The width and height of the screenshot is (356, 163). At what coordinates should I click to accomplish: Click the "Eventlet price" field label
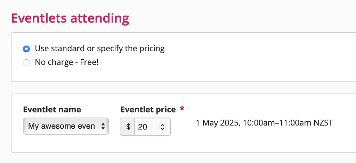tap(148, 110)
